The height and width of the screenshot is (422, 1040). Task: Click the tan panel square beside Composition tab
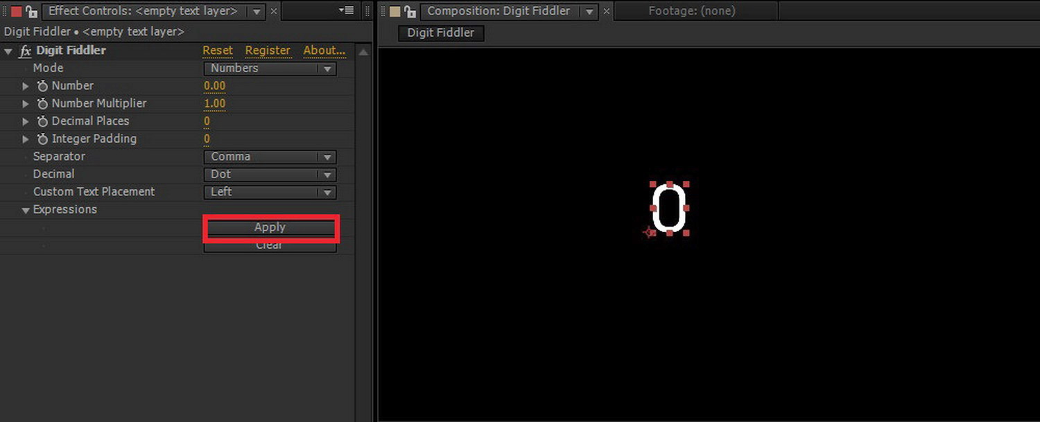[x=393, y=11]
